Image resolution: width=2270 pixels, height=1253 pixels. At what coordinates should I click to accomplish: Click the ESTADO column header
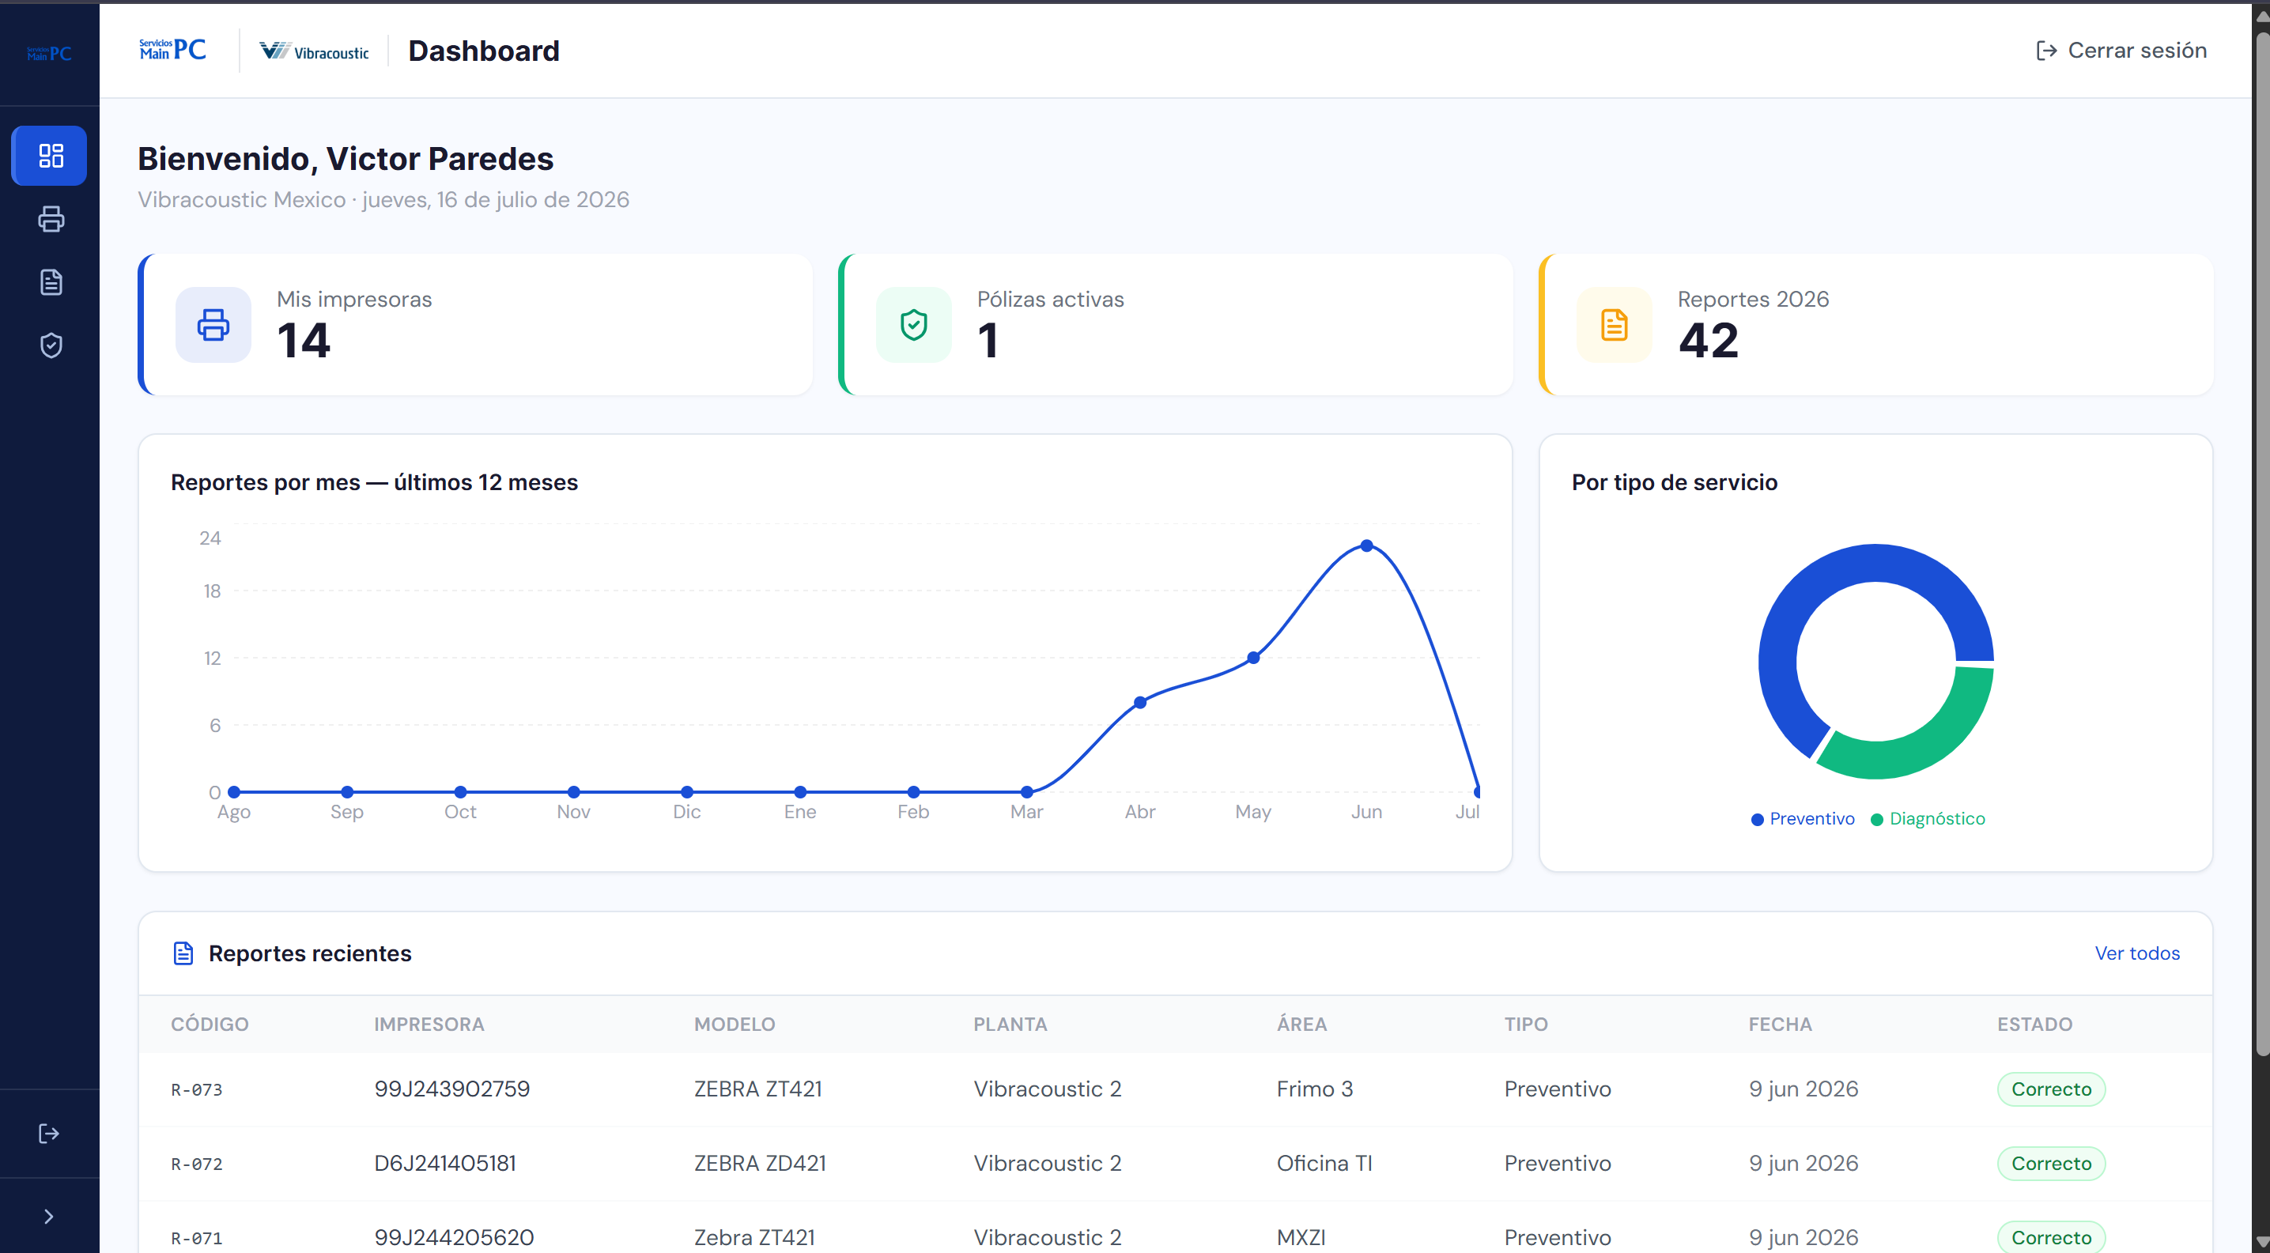click(x=2034, y=1025)
